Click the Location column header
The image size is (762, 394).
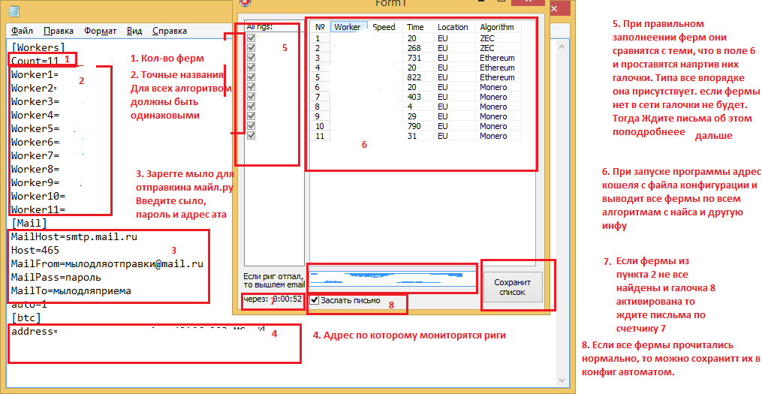[x=453, y=27]
